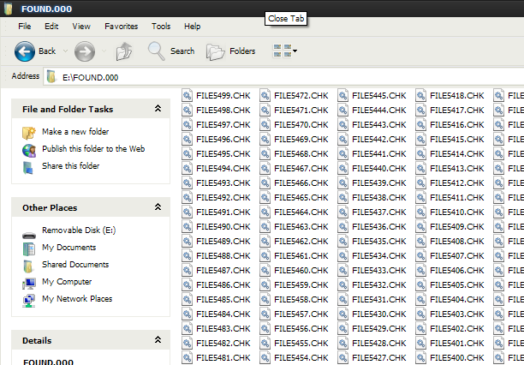Select file icon of FILE5481.CHK
Viewport: 524px width, 365px height.
coord(188,357)
